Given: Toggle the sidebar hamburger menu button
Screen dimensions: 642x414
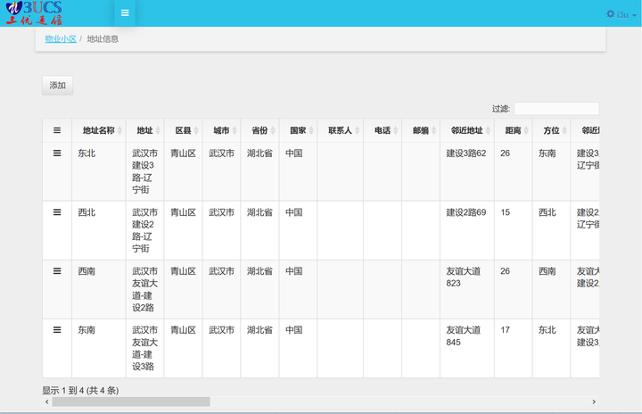Looking at the screenshot, I should tap(125, 13).
